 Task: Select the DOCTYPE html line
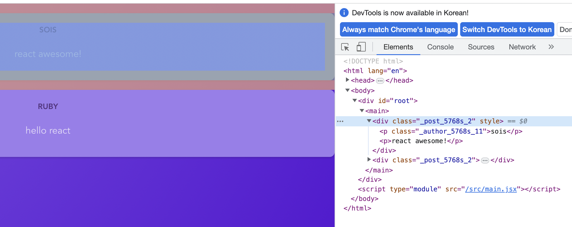point(373,61)
